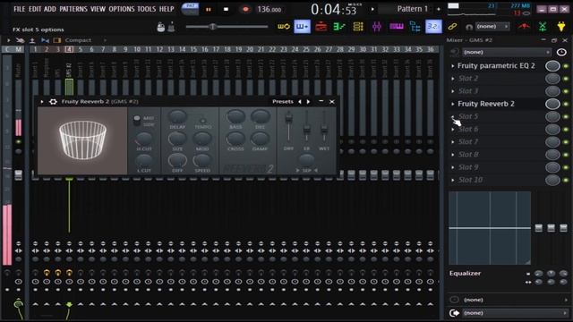Click the metronome icon in toolbar
Viewport: 573px width, 322px height.
[x=171, y=27]
